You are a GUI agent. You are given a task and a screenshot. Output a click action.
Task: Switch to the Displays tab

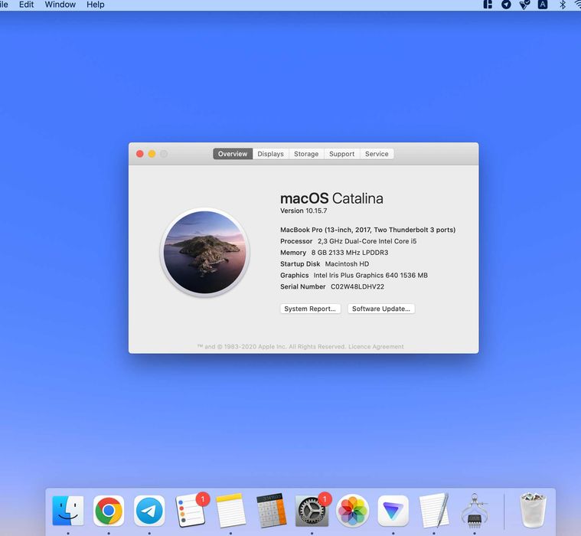(x=270, y=154)
